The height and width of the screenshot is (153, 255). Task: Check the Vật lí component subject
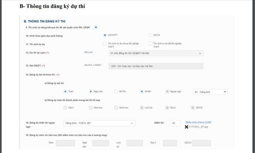[x=65, y=108]
